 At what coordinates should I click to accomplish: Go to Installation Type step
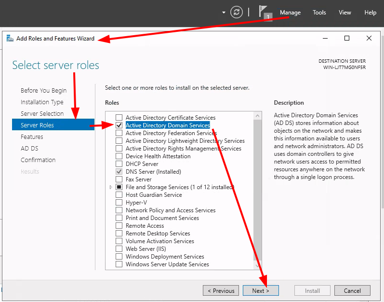[x=42, y=102]
